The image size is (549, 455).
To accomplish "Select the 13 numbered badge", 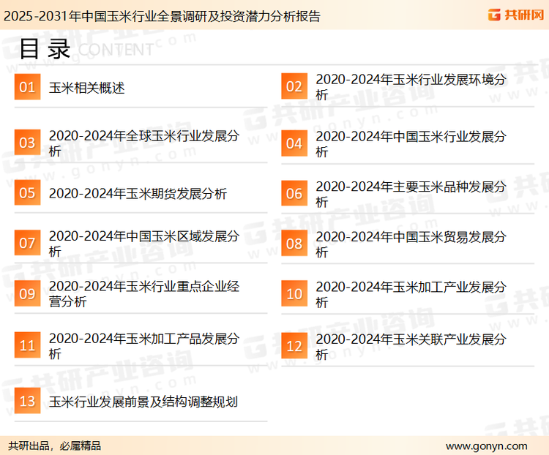I will pyautogui.click(x=27, y=402).
